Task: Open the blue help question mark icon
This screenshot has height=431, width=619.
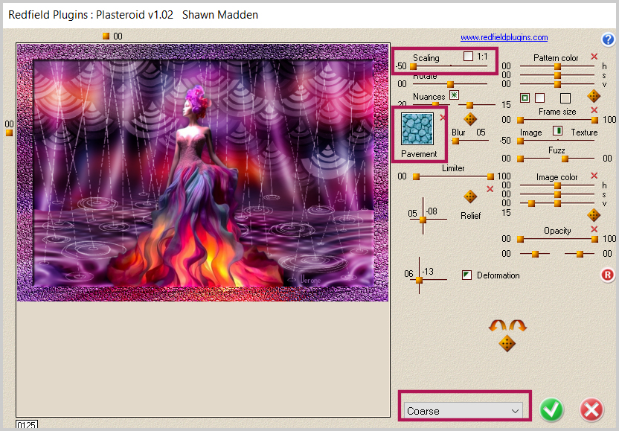Action: click(608, 39)
